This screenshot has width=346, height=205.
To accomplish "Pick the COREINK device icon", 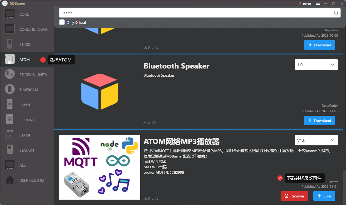I will coord(10,120).
